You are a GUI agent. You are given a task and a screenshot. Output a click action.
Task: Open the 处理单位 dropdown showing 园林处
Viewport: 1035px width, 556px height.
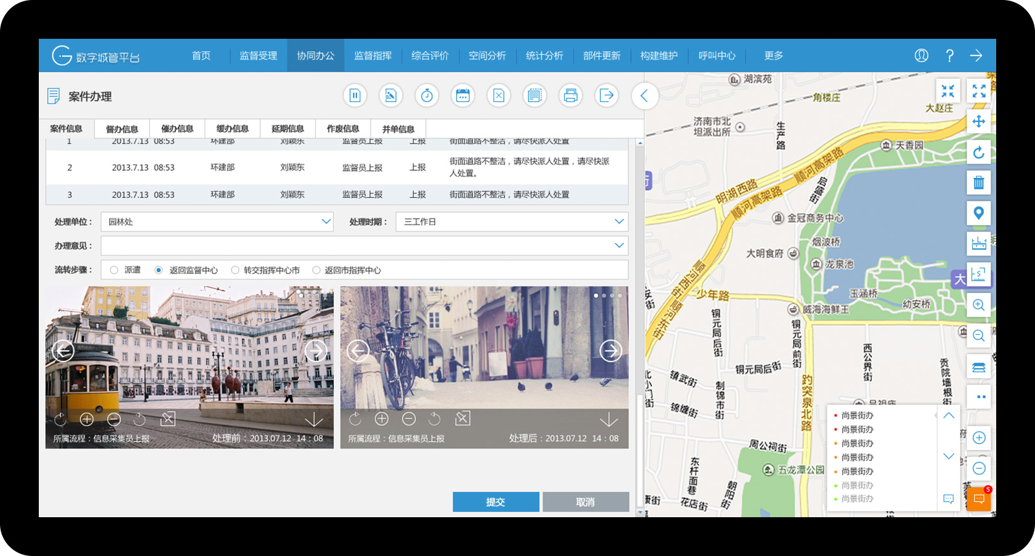pos(217,222)
